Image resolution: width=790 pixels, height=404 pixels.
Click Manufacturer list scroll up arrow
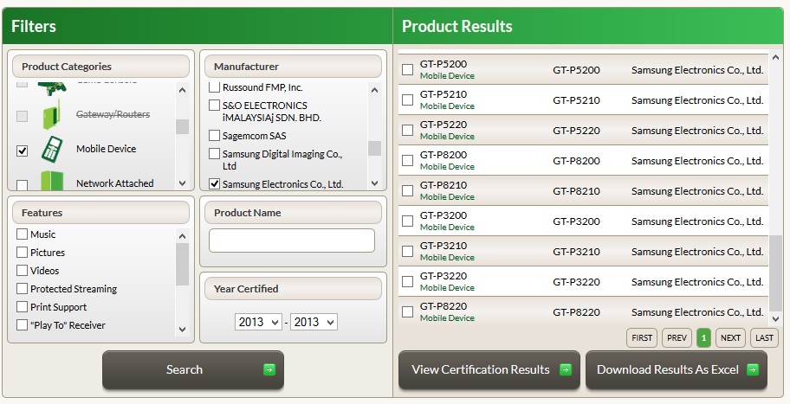374,90
